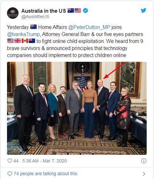
Task: Click 74 people are talking about this
Action: pos(46,174)
